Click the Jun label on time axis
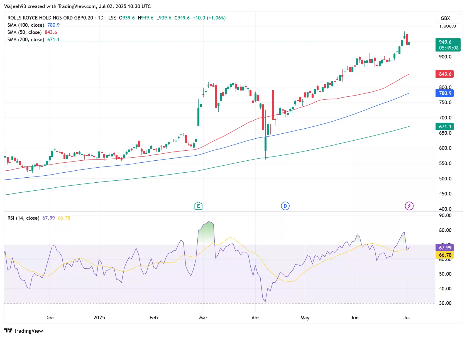This screenshot has height=338, width=467. 354,318
